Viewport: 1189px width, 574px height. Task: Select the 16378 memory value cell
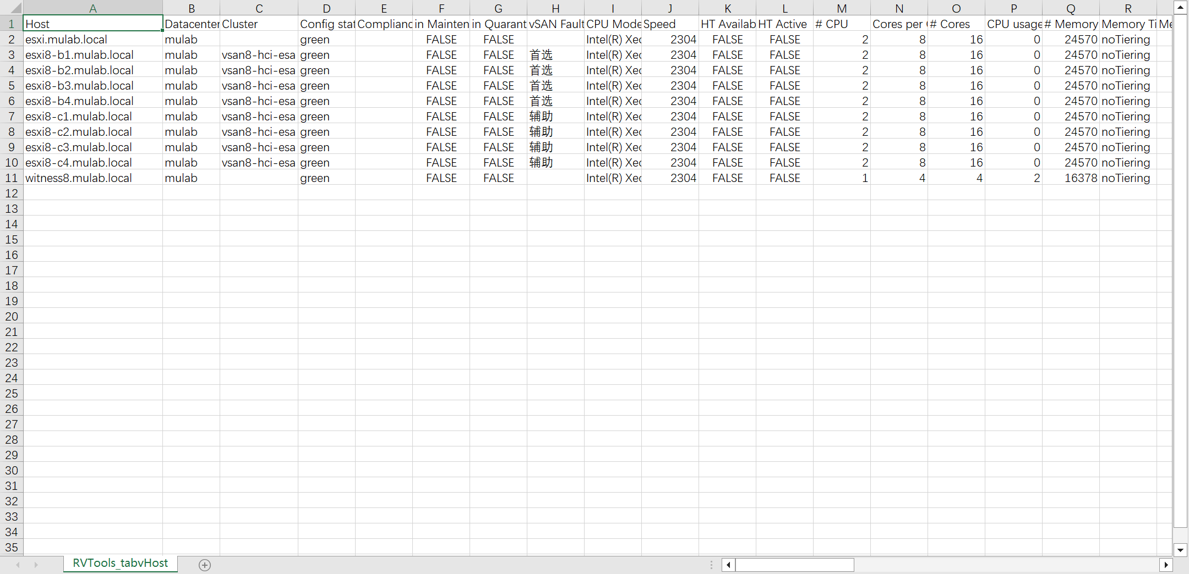point(1070,178)
